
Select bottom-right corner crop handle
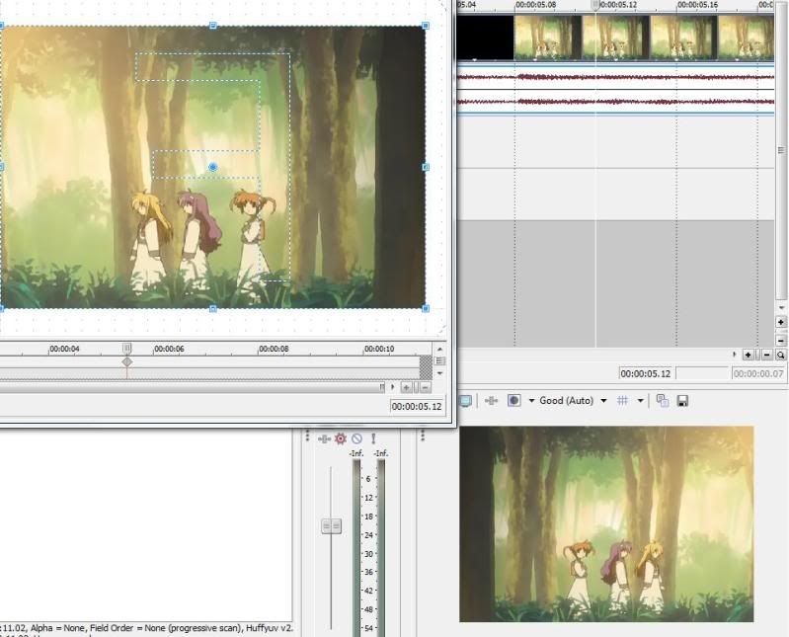(426, 308)
